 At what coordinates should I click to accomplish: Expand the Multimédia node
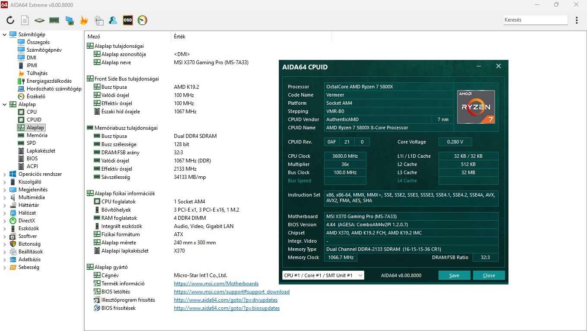pyautogui.click(x=5, y=197)
